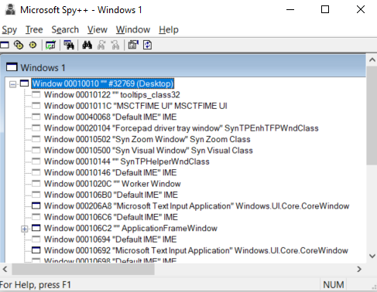Select the Forcepad driver tray window row
The height and width of the screenshot is (292, 377).
[x=181, y=128]
